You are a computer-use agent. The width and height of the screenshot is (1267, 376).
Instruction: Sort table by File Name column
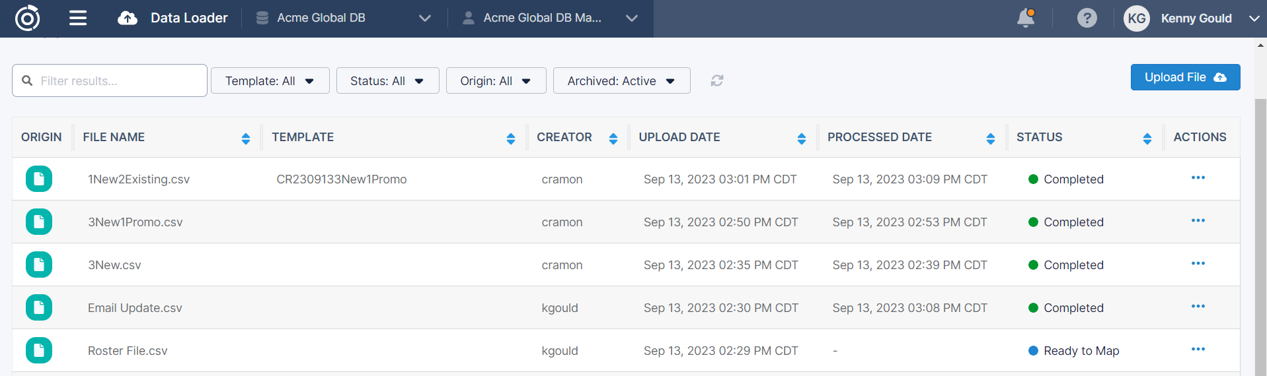[245, 138]
